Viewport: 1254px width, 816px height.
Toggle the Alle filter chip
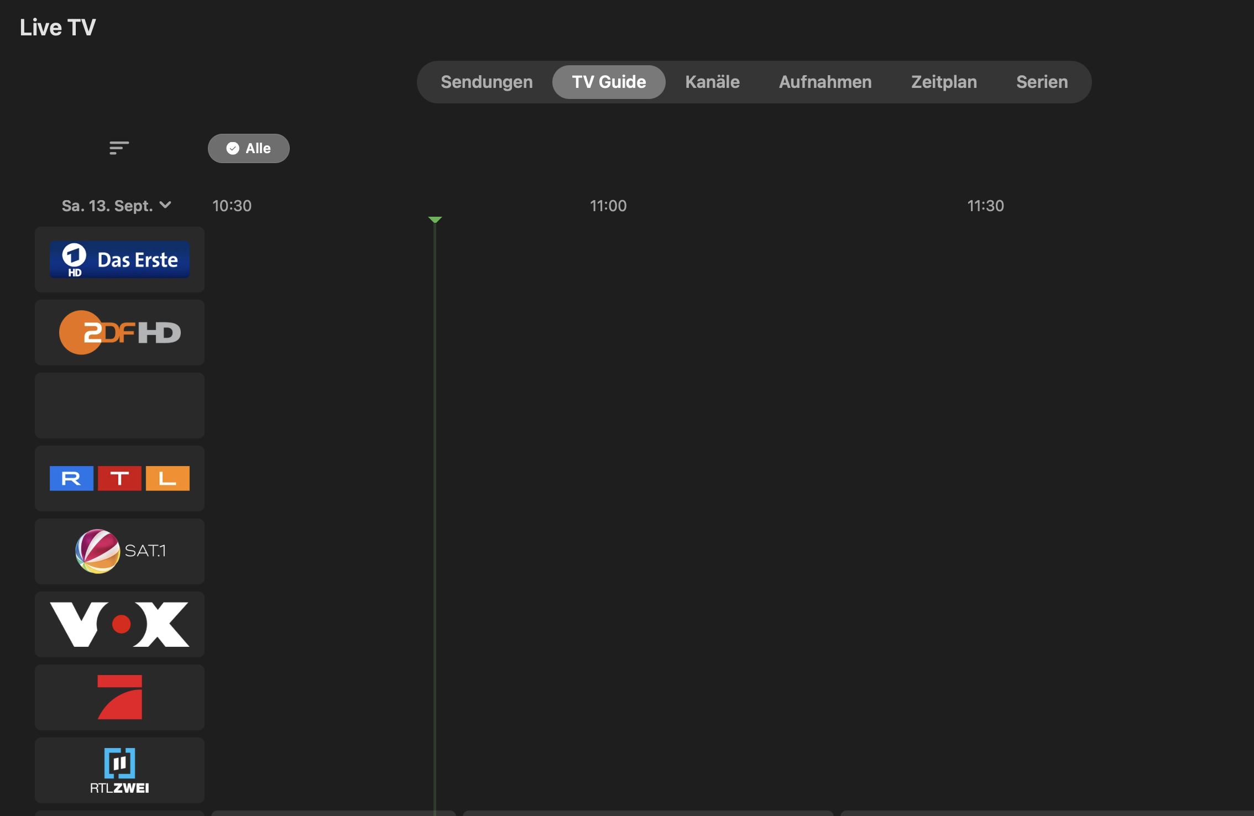[x=248, y=148]
